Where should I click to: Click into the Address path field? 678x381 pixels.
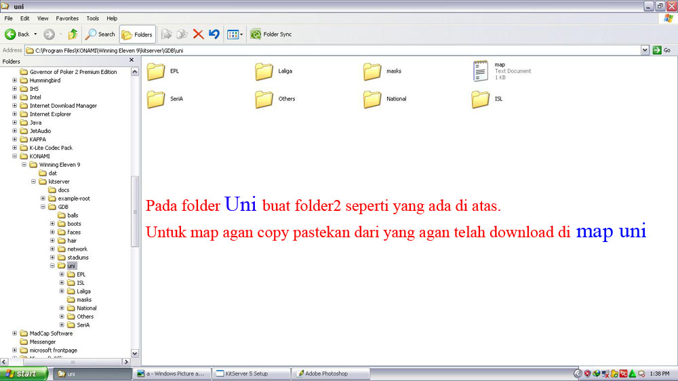click(332, 50)
